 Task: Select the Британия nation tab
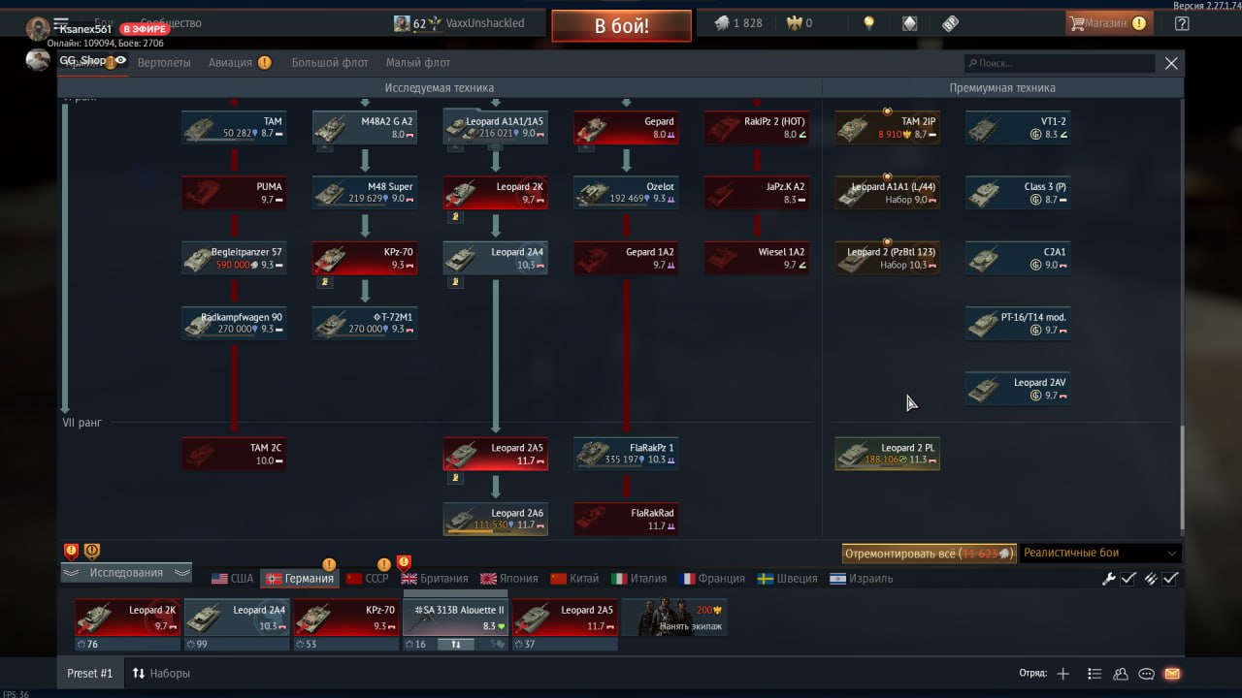(x=435, y=579)
